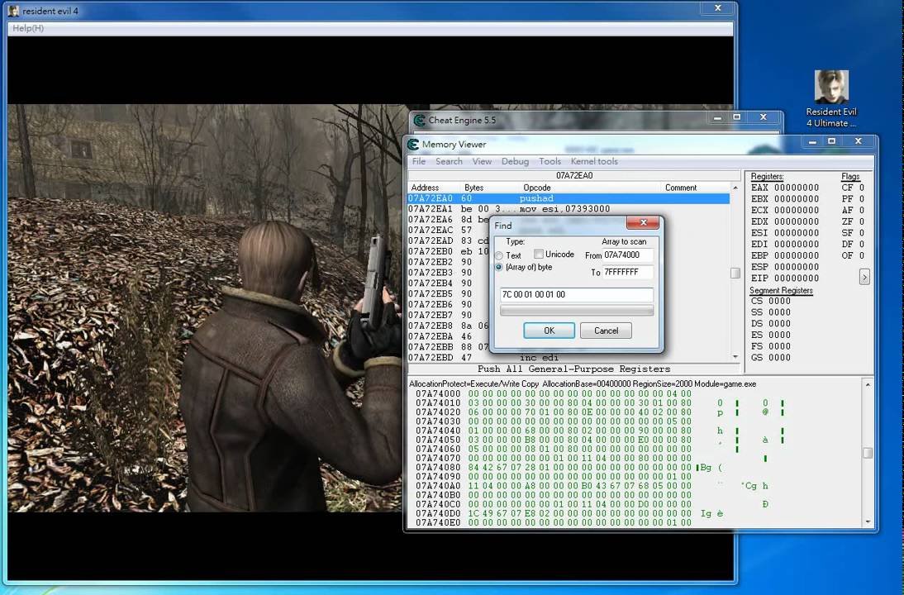Screen dimensions: 904x595
Task: Click the To address field 7FFFFFFF
Action: click(x=628, y=272)
